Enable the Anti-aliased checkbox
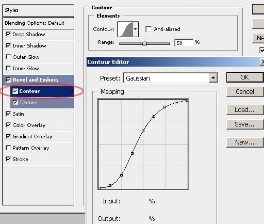Image resolution: width=264 pixels, height=224 pixels. 148,29
